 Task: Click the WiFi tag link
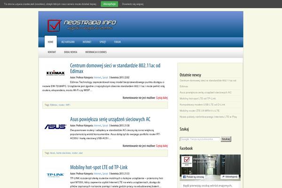pyautogui.click(x=68, y=105)
